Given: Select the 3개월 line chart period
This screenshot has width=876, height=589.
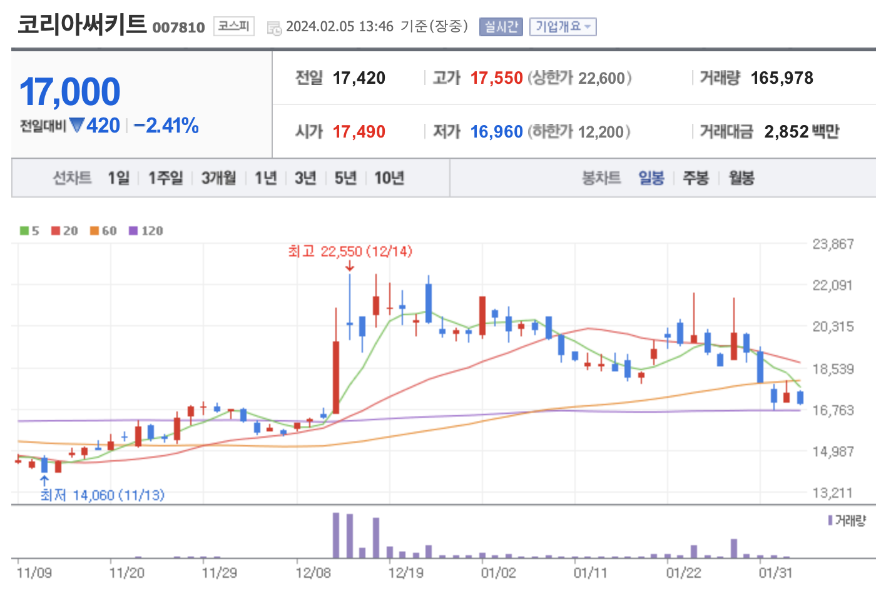Looking at the screenshot, I should (218, 178).
